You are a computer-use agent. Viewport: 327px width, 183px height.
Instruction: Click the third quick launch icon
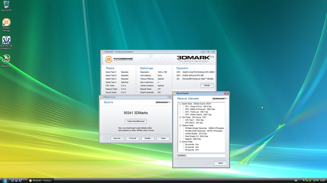(20, 181)
